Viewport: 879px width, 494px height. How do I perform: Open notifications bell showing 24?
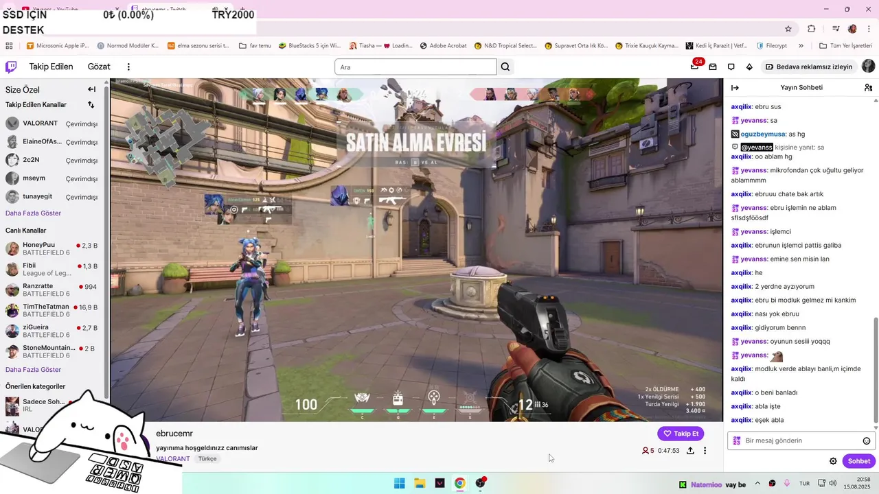click(695, 67)
